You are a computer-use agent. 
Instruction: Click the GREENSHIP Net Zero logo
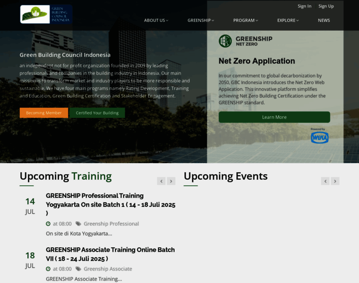pos(246,41)
